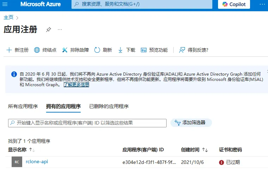Image resolution: width=268 pixels, height=172 pixels.
Task: Sort by 创建时间 column arrows
Action: point(205,150)
